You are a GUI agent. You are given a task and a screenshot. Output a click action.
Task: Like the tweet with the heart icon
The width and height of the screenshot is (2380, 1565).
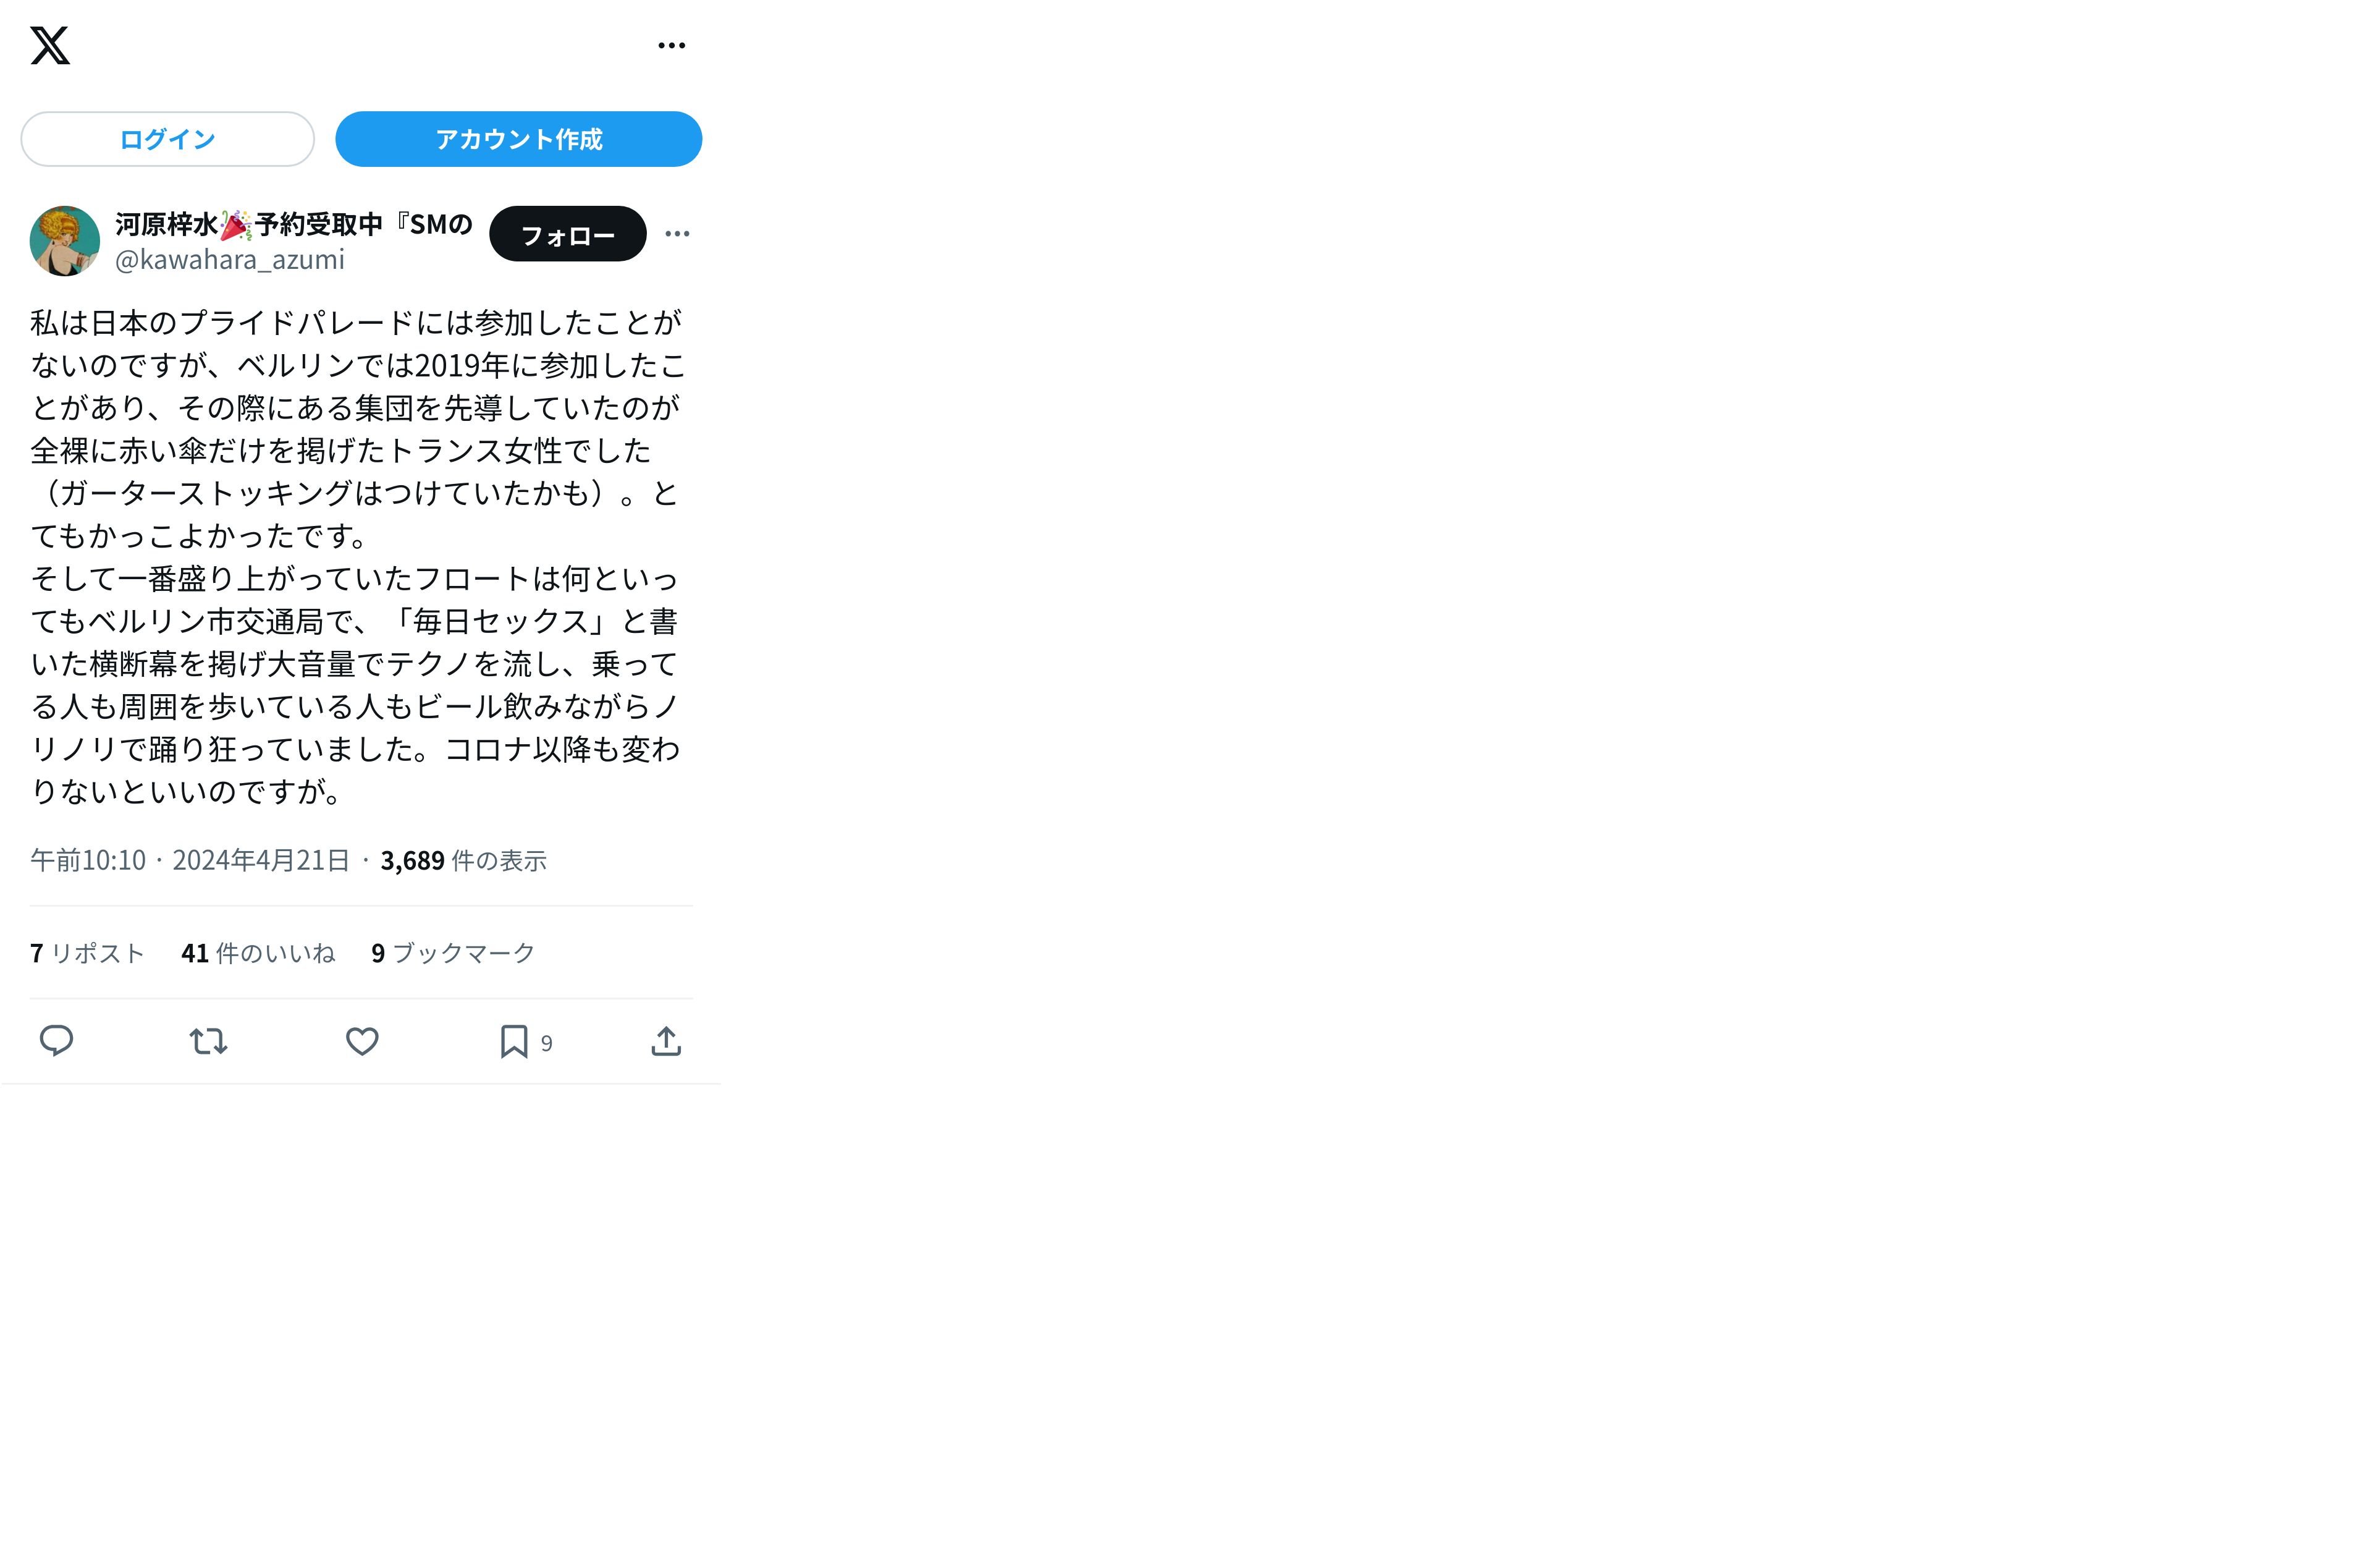click(x=362, y=1041)
